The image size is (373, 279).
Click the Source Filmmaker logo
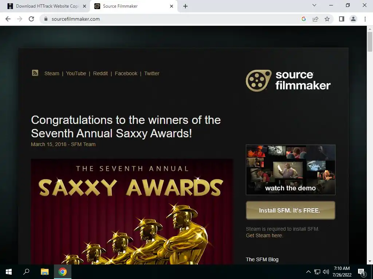[x=288, y=81]
